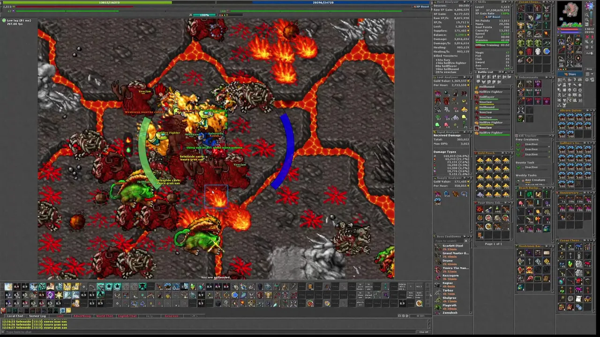Minimize the Kill Tracker panel
Image resolution: width=600 pixels, height=337 pixels.
[550, 136]
